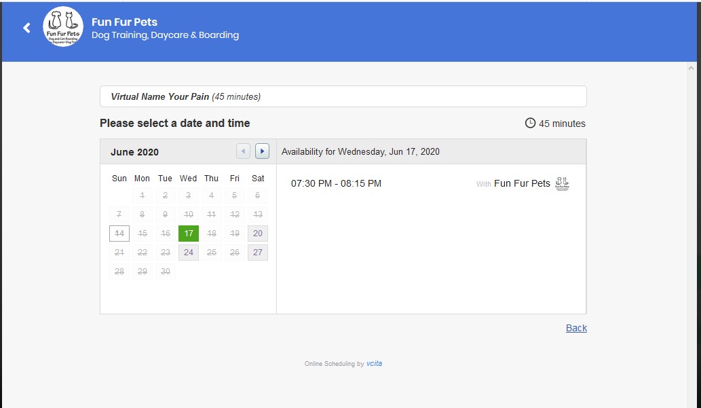Click the Fun Fur Pets header title
The width and height of the screenshot is (701, 408).
click(x=124, y=22)
